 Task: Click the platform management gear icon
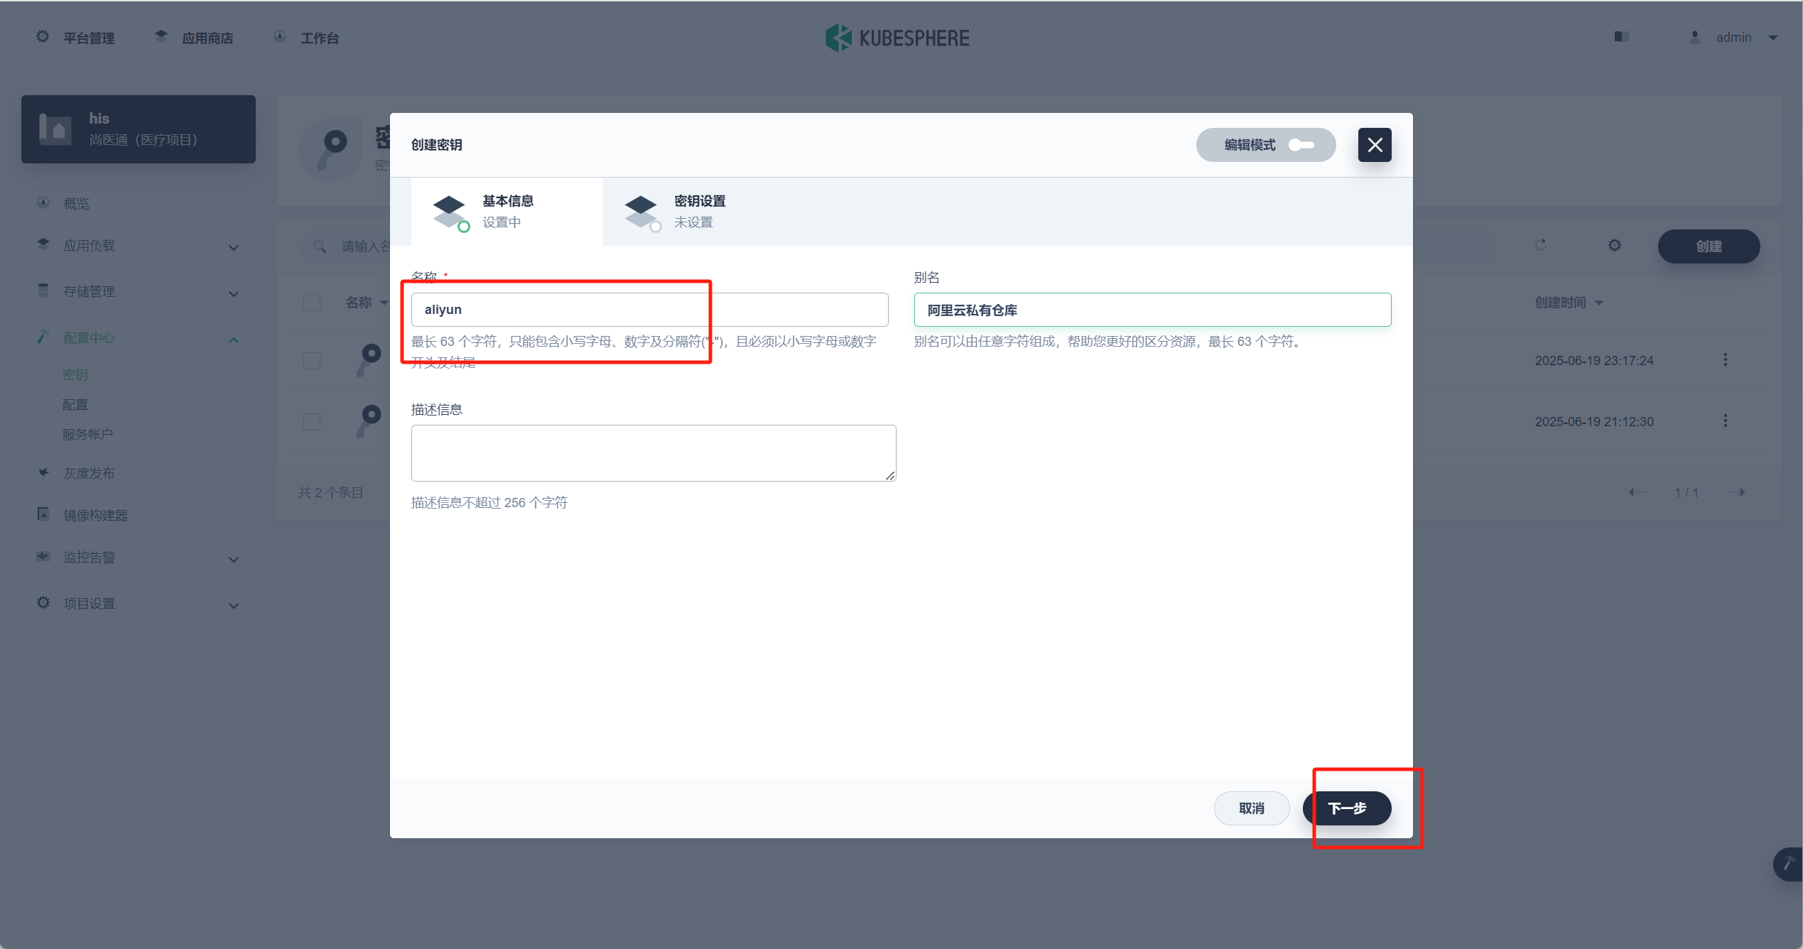tap(43, 37)
